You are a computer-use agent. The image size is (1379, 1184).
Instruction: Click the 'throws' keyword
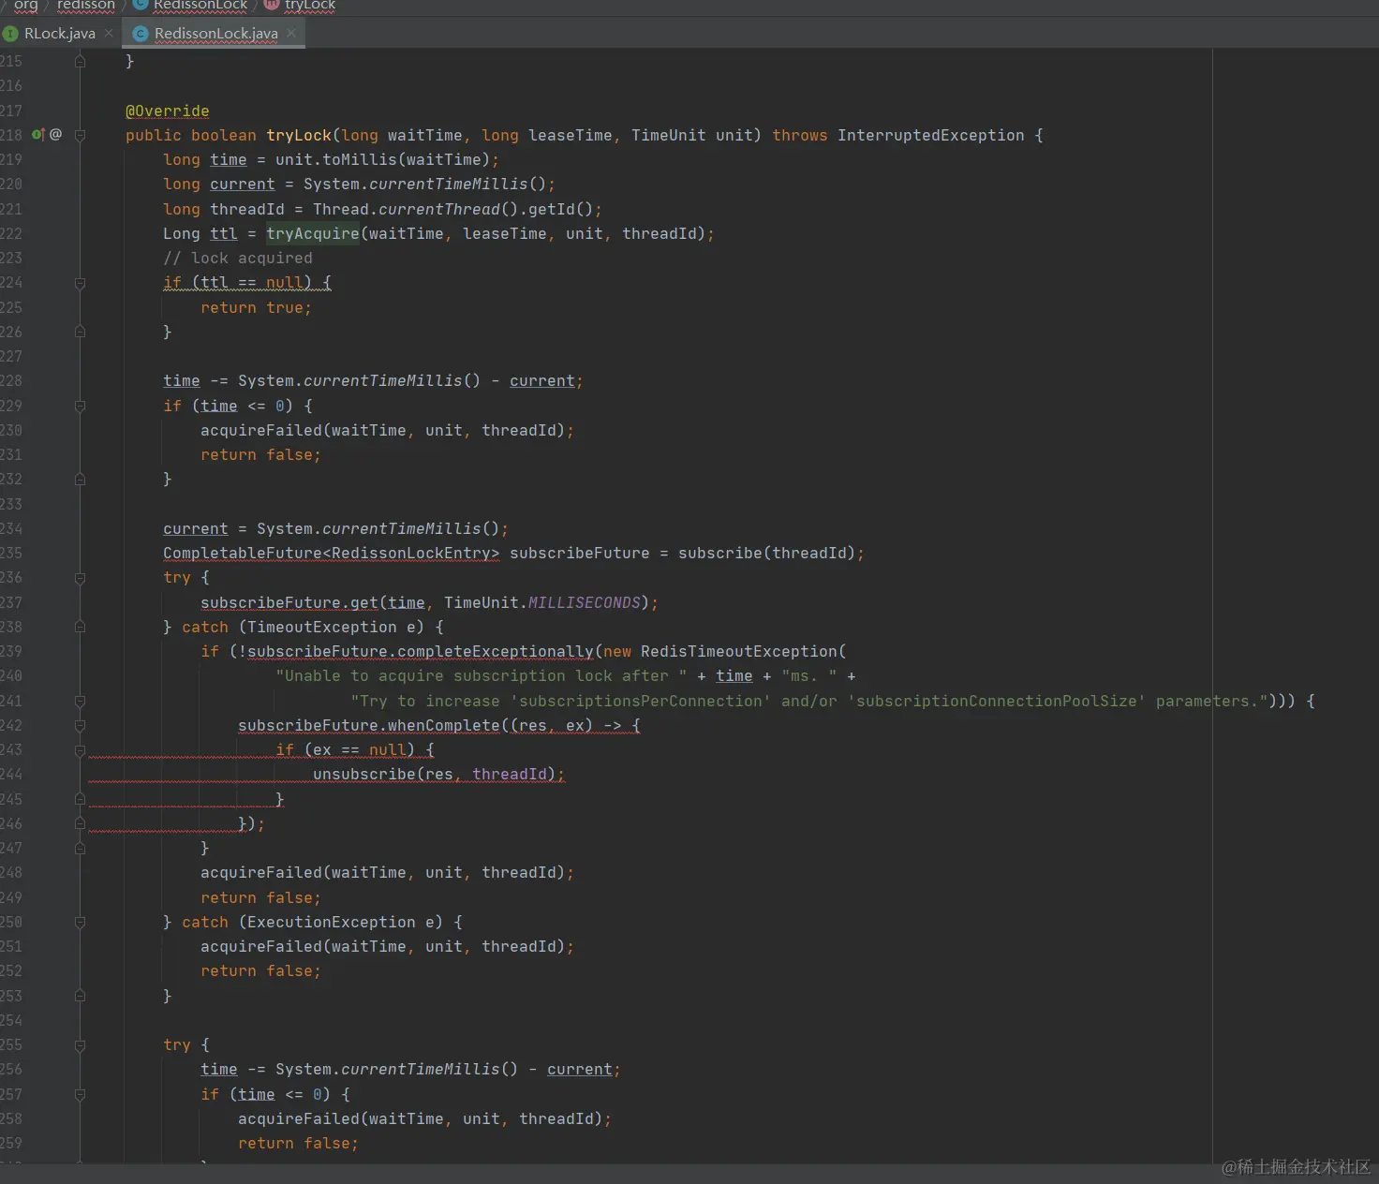tap(800, 135)
